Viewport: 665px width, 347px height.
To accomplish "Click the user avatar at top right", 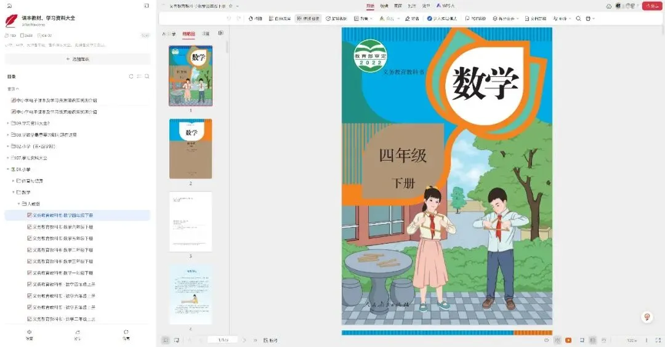I will 618,6.
